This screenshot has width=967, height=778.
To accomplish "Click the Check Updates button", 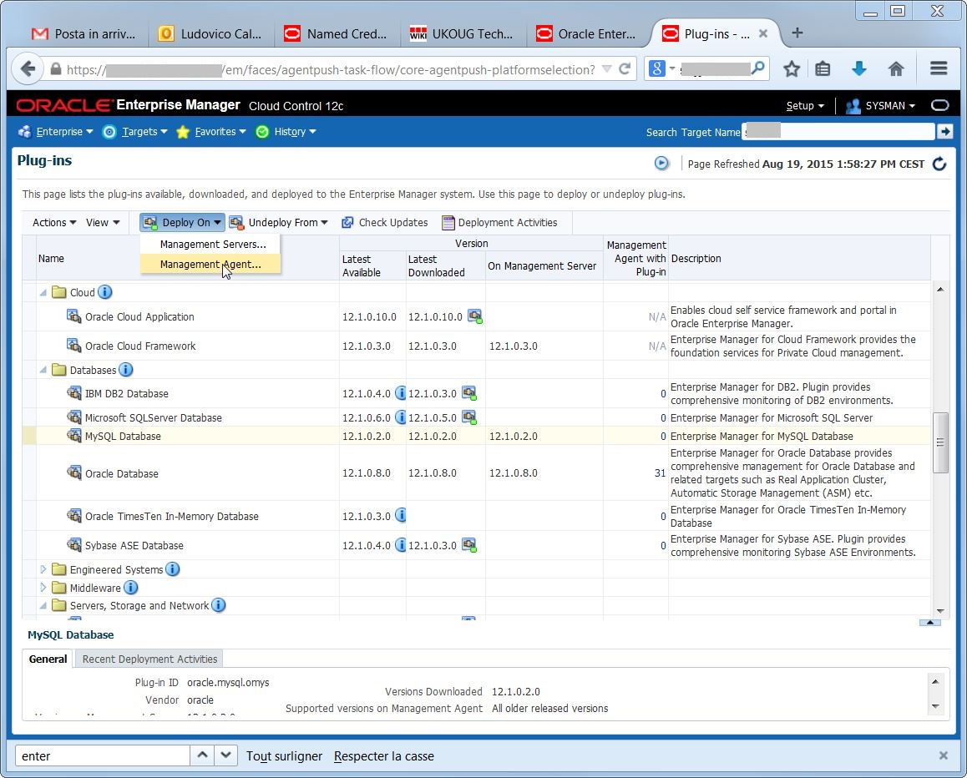I will (x=385, y=223).
